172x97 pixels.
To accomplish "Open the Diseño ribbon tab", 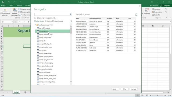I will [x=27, y=6].
